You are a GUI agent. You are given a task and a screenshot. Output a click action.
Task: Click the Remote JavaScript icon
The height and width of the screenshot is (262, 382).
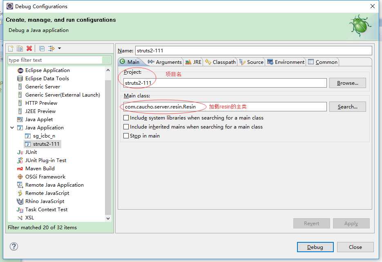point(20,193)
